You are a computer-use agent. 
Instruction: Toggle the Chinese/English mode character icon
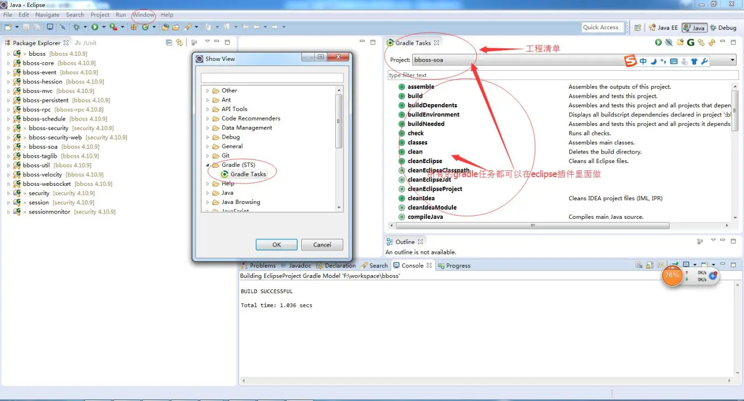(643, 62)
